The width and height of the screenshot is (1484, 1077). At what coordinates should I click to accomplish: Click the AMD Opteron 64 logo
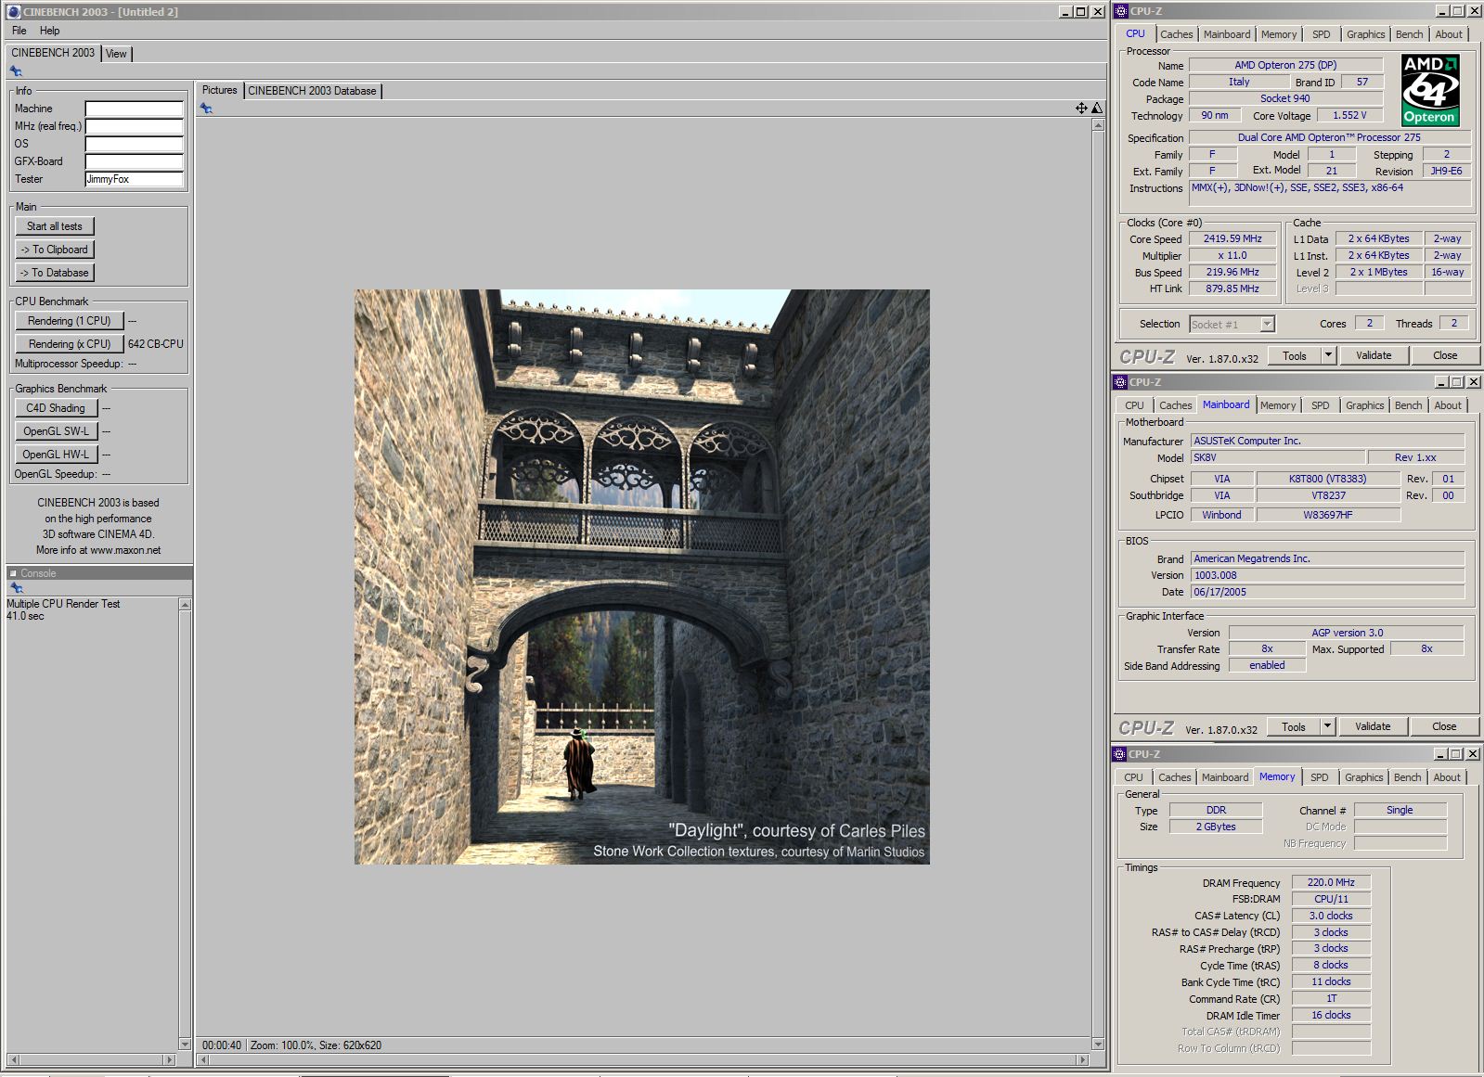coord(1429,90)
